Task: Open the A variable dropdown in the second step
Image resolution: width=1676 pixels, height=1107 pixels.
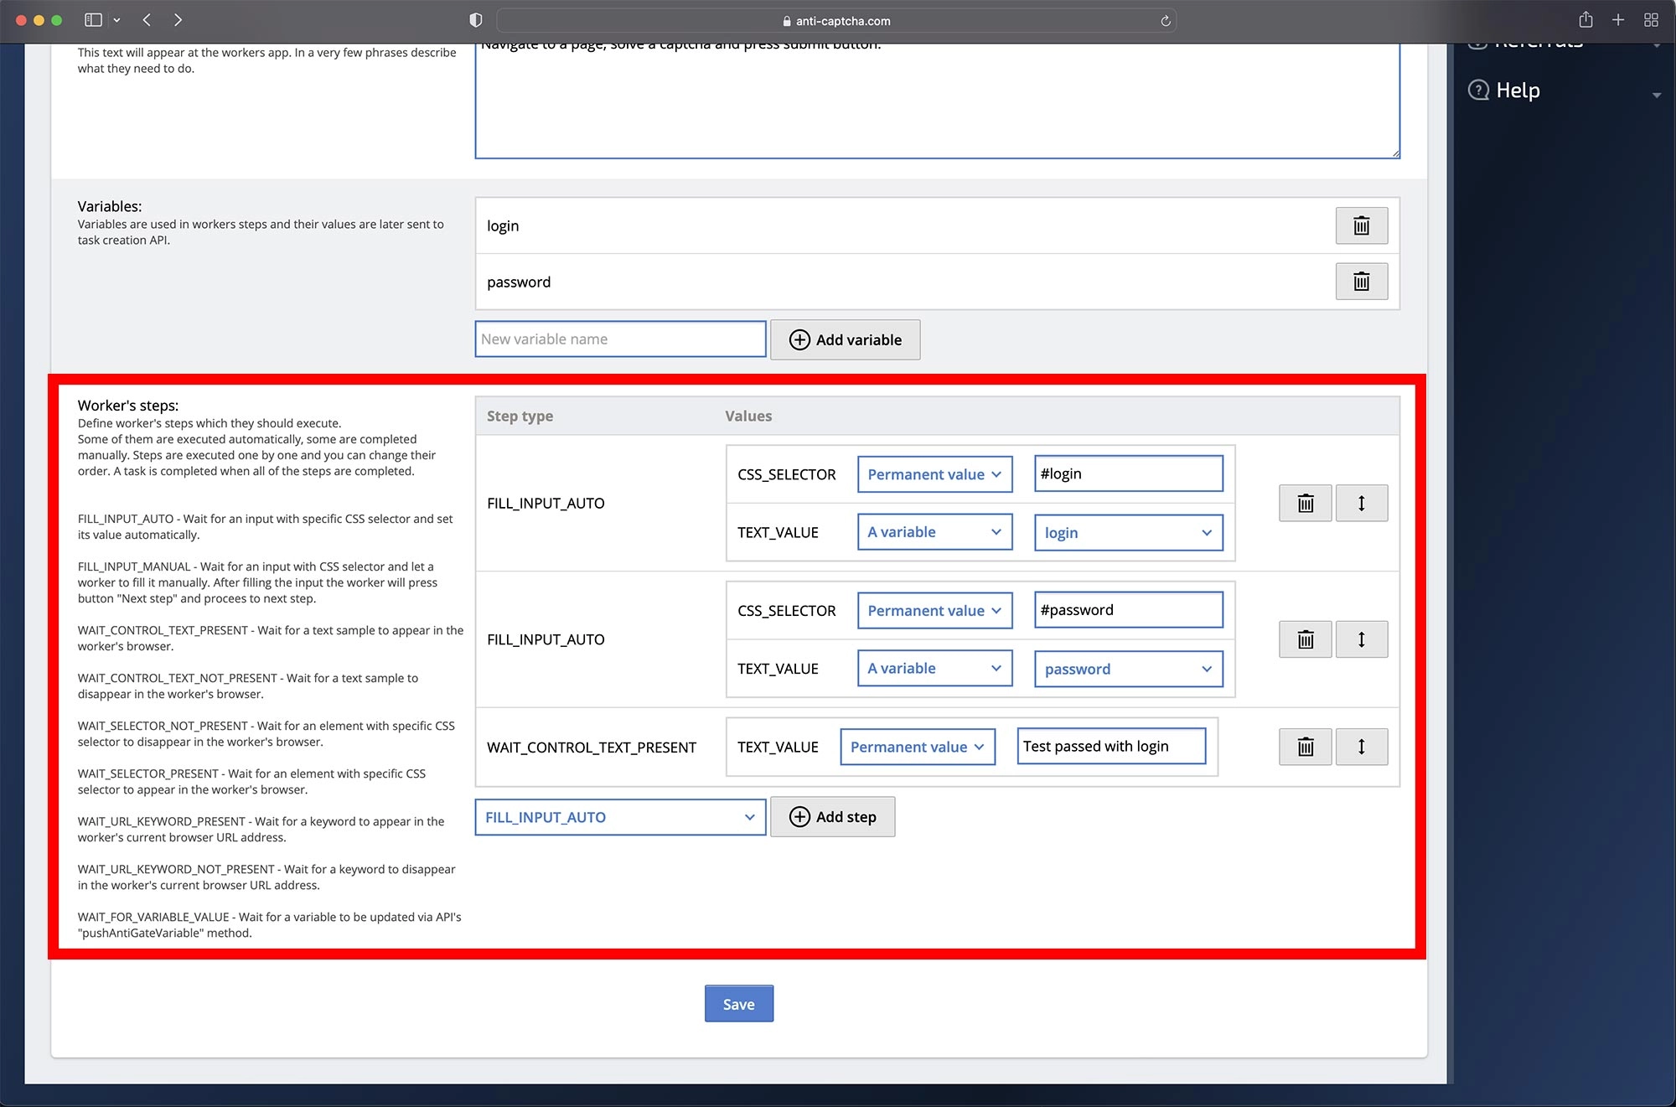Action: click(x=934, y=669)
